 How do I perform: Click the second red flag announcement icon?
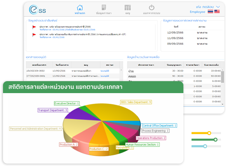coord(34,35)
